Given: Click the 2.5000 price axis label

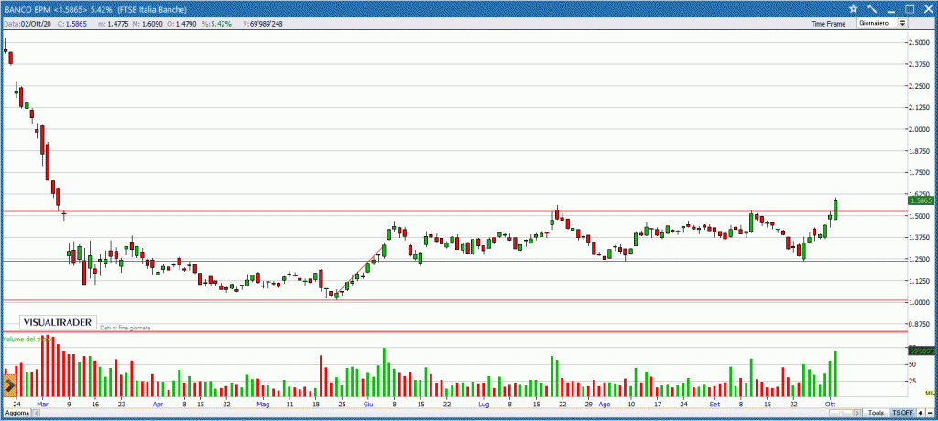Looking at the screenshot, I should pos(920,43).
